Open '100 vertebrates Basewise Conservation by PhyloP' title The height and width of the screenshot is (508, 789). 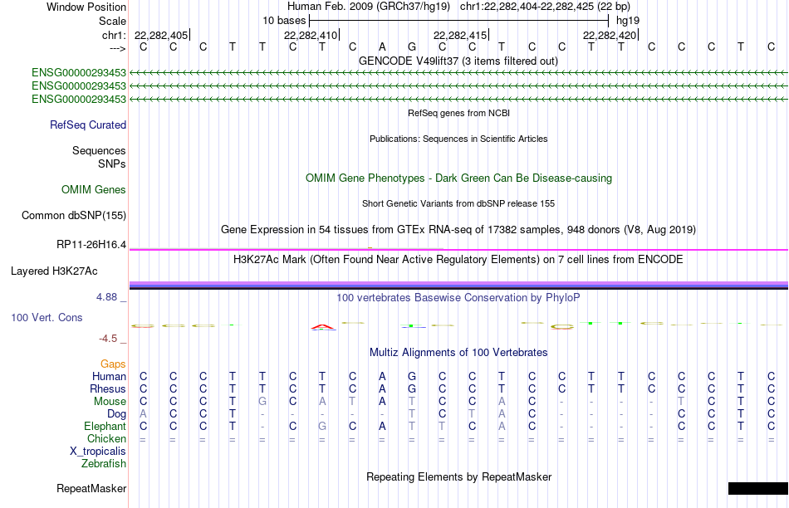click(458, 298)
